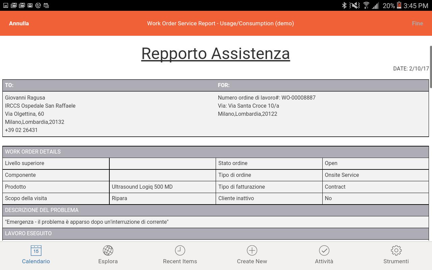
Task: Tap the 3:45 PM clock
Action: tap(416, 5)
